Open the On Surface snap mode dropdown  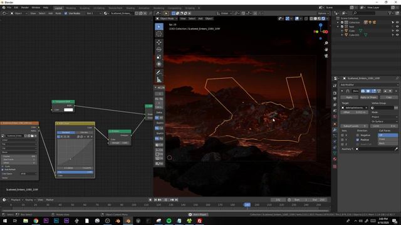click(x=384, y=121)
